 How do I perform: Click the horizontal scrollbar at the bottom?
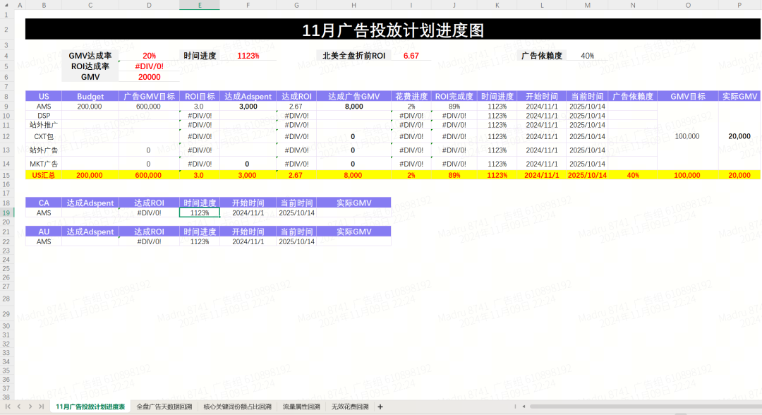coord(600,407)
